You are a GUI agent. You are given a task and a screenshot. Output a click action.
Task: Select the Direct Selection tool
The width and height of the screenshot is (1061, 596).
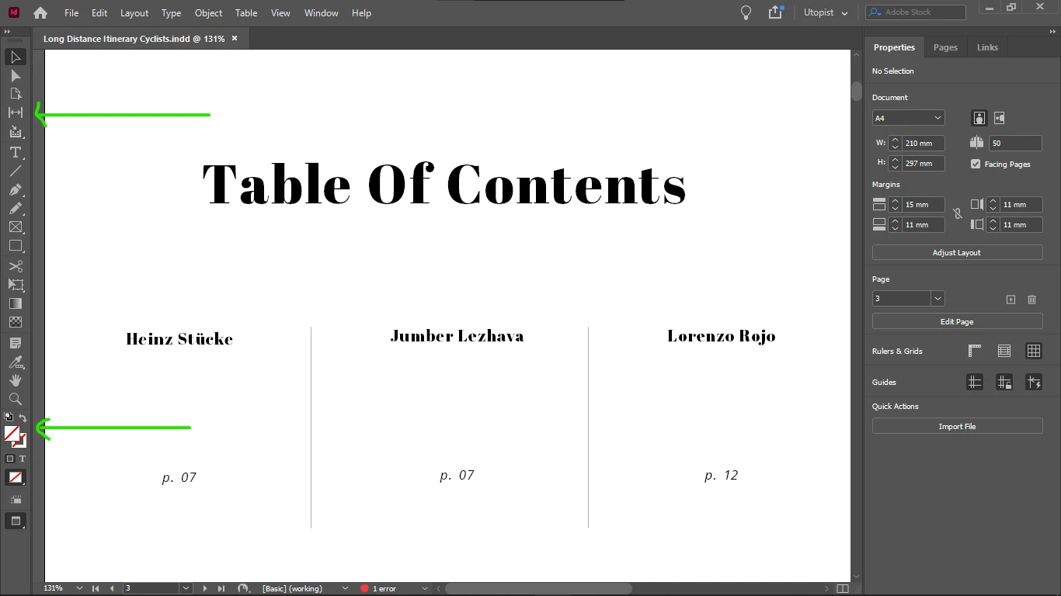tap(16, 75)
